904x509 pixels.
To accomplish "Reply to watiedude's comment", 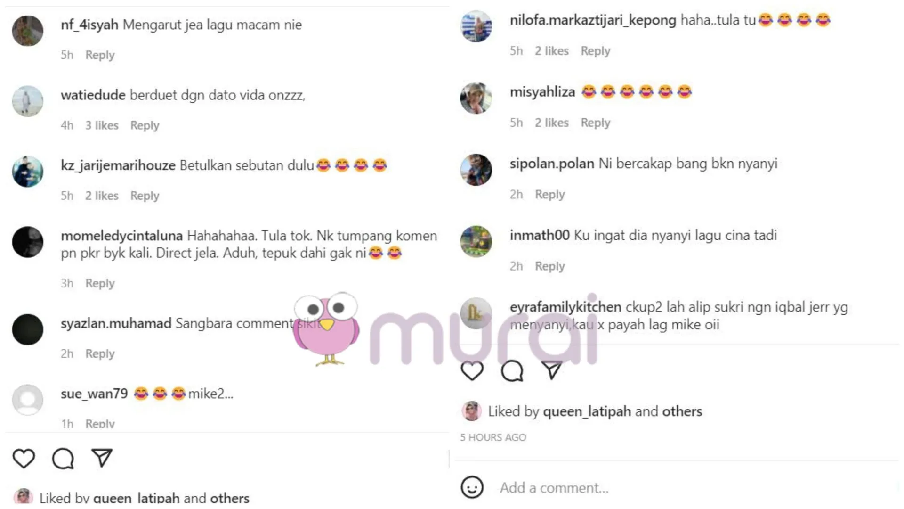I will [145, 125].
